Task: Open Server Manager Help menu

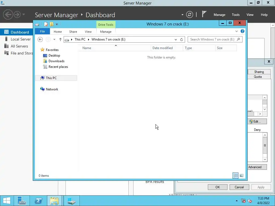Action: [x=264, y=15]
